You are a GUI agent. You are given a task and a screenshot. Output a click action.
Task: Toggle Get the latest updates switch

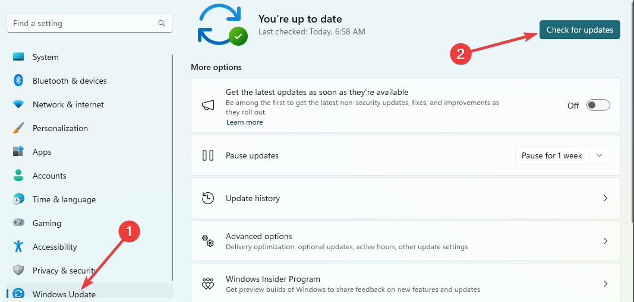(598, 106)
